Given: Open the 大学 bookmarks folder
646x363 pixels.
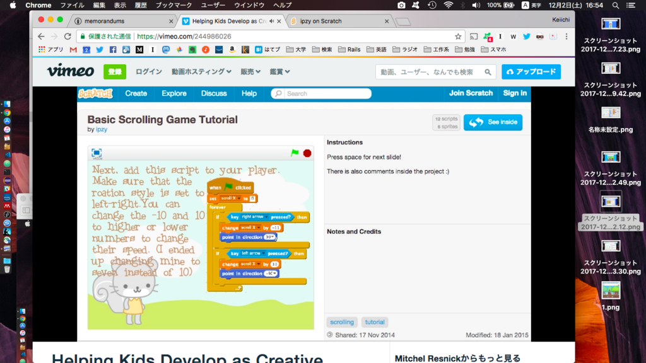Looking at the screenshot, I should pyautogui.click(x=297, y=49).
